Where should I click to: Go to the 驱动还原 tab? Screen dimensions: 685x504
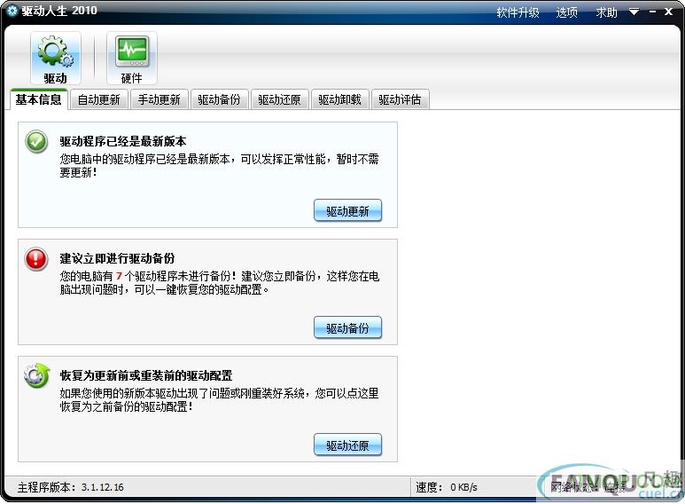[280, 99]
